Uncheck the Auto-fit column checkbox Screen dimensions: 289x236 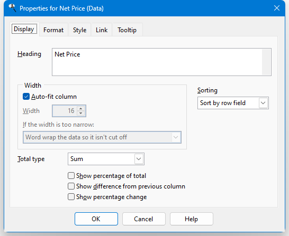click(26, 97)
